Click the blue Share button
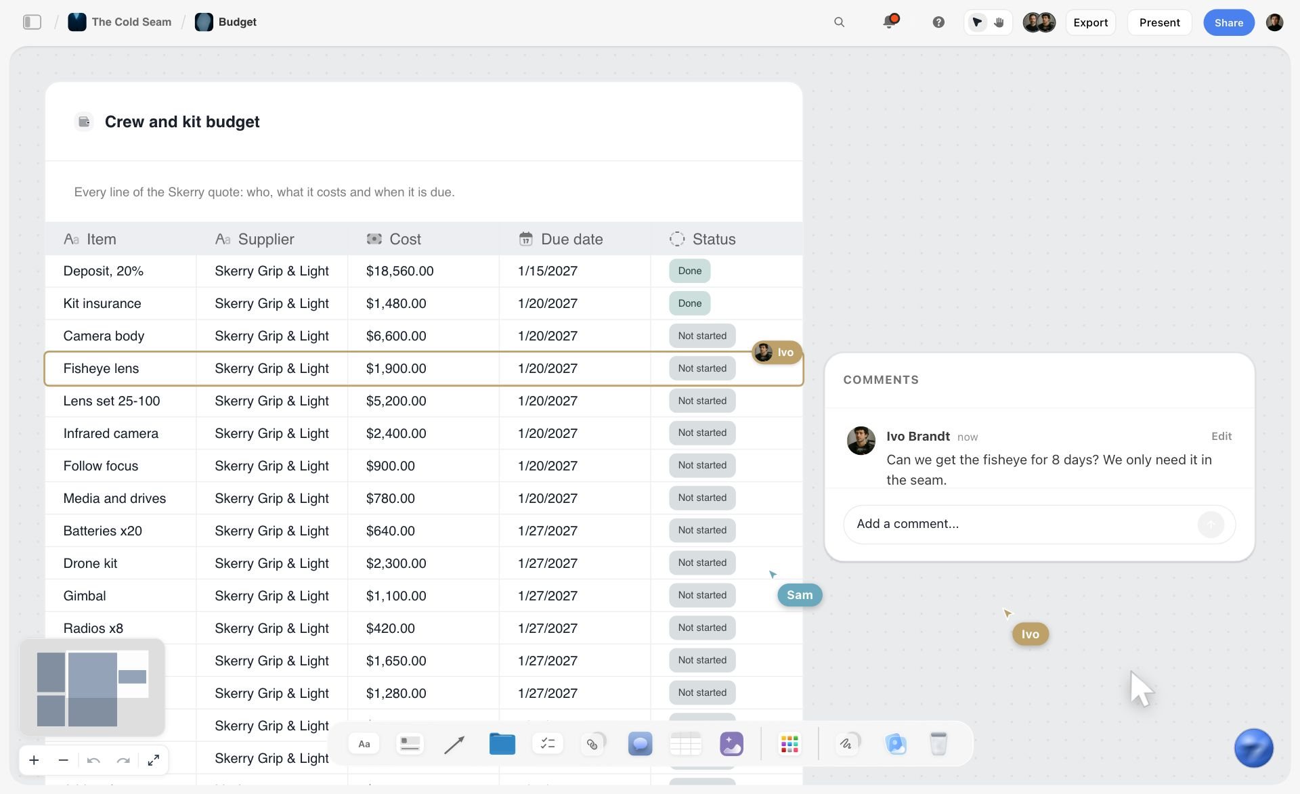 click(1228, 22)
